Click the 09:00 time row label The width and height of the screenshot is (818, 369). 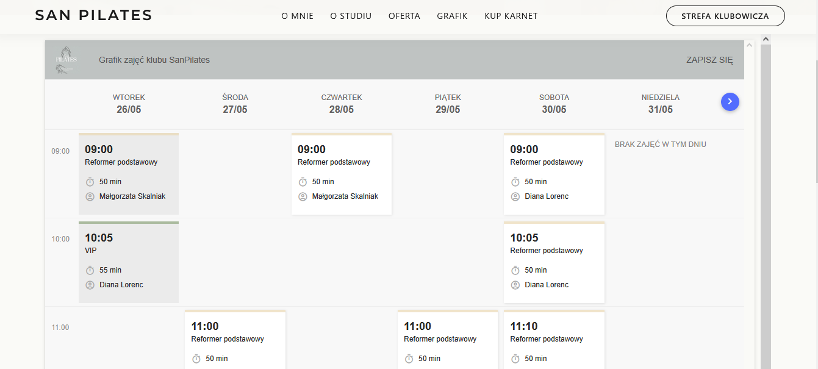(60, 151)
